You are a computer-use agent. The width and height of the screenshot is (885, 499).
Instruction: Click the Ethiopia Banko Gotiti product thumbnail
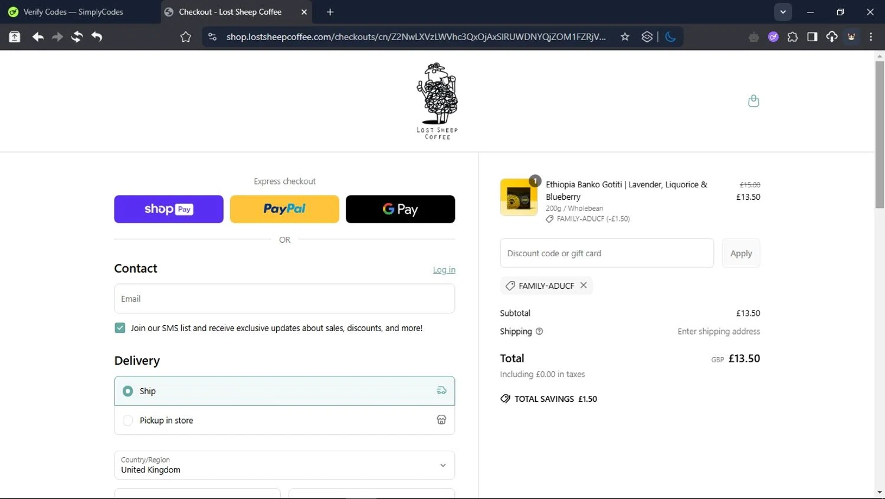[x=519, y=197]
